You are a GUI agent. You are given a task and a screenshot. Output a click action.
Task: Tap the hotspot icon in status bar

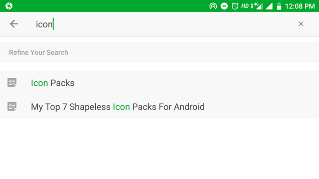tap(213, 6)
